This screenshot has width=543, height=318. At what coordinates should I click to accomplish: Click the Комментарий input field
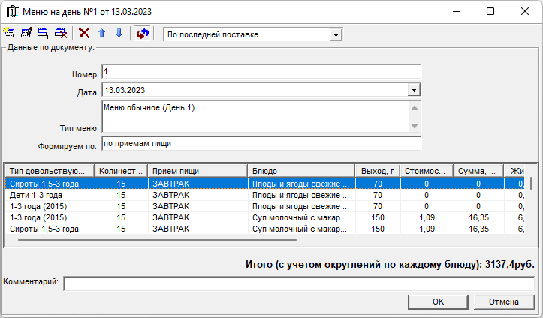pyautogui.click(x=299, y=283)
